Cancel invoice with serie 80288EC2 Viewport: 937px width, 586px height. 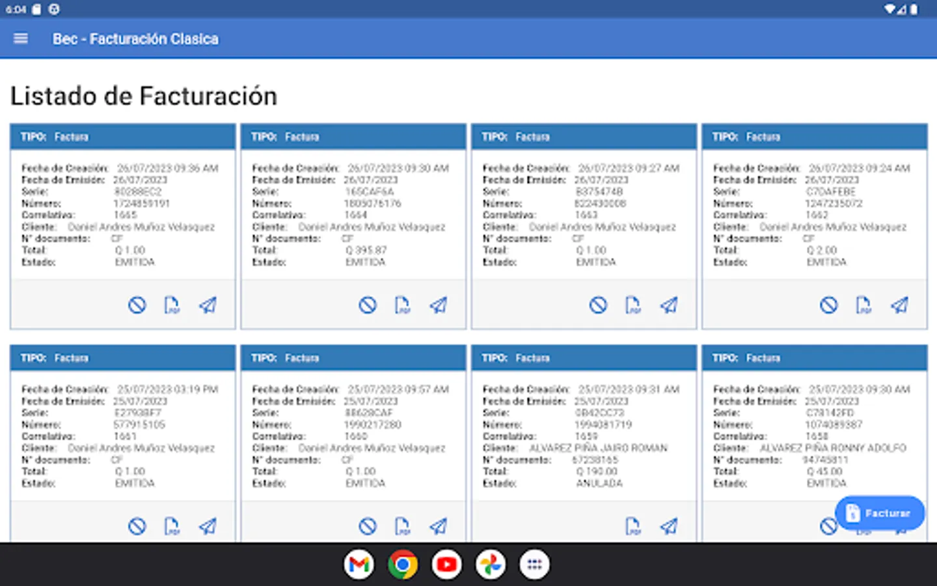pos(137,305)
